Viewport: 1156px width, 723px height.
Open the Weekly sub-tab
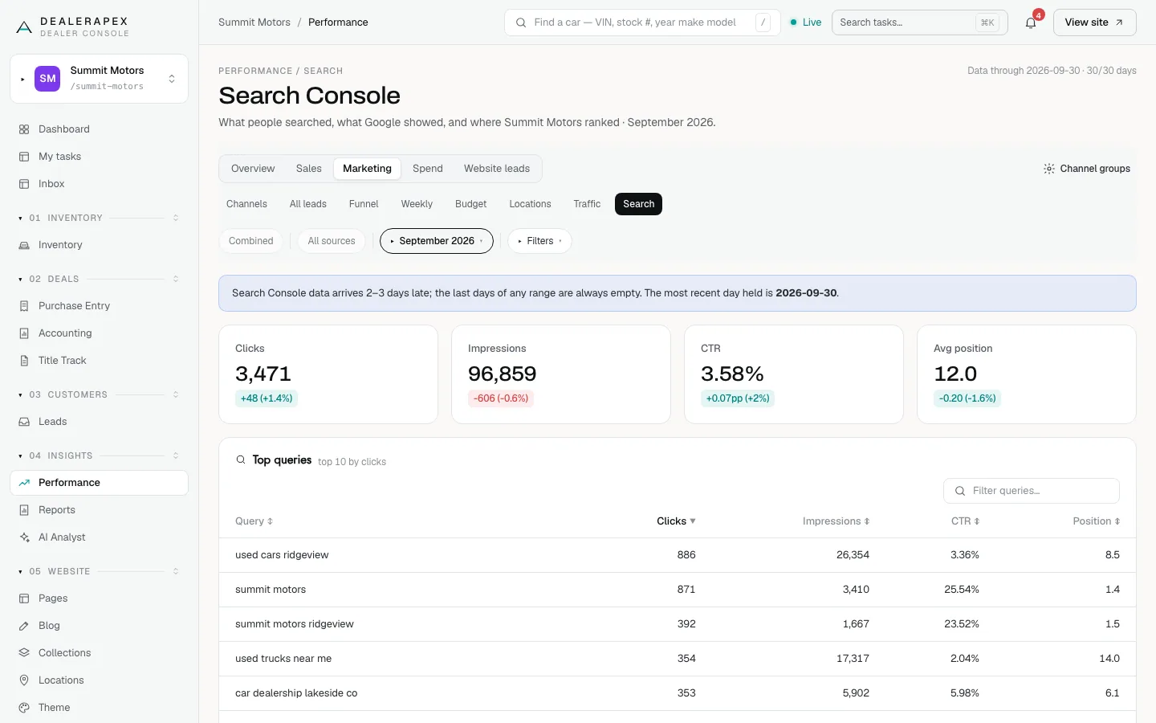(417, 204)
